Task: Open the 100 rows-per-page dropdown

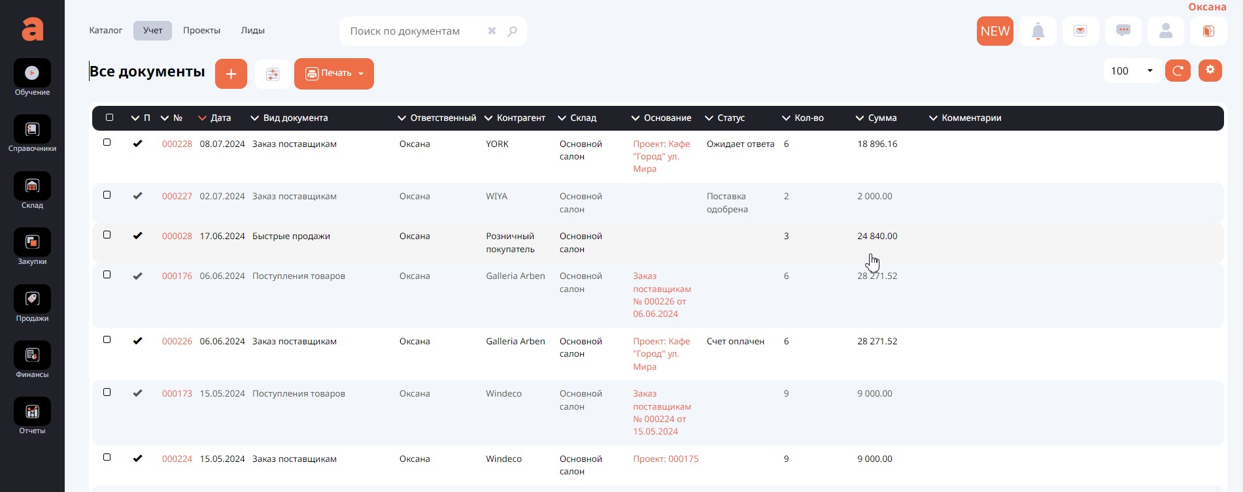Action: (1132, 71)
